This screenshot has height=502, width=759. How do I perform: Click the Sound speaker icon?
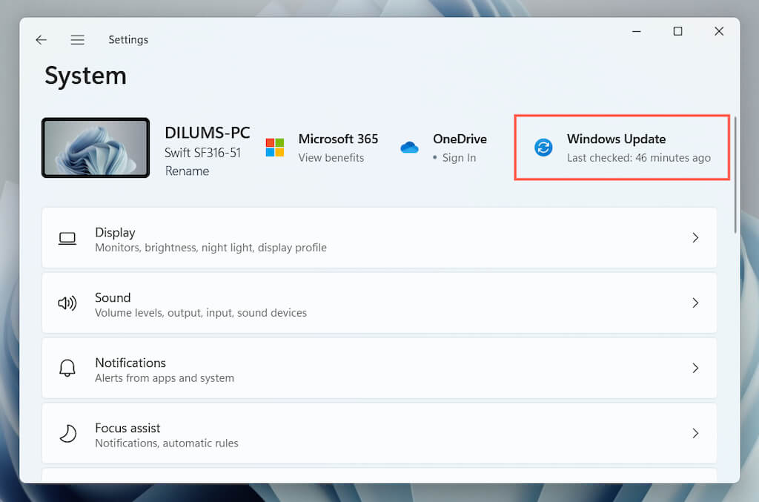click(x=67, y=303)
